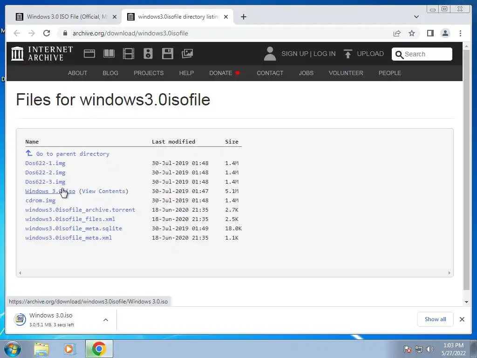The width and height of the screenshot is (477, 358).
Task: Open windows3.0isofile_meta.xml link
Action: (68, 238)
